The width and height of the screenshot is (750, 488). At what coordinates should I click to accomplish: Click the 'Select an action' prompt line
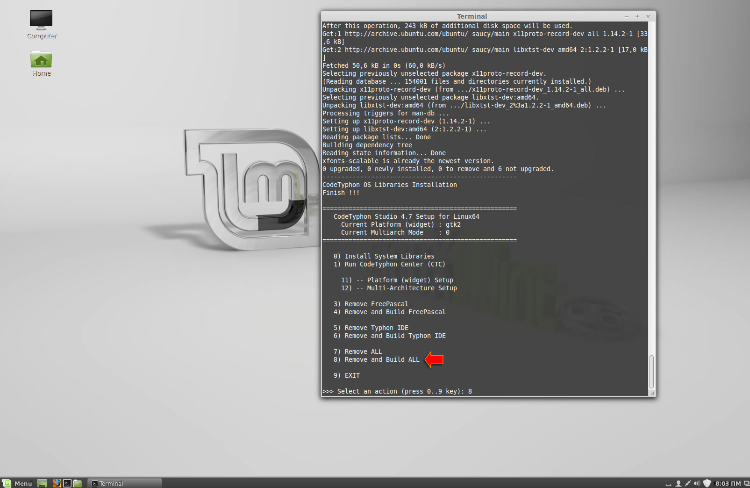[x=397, y=391]
